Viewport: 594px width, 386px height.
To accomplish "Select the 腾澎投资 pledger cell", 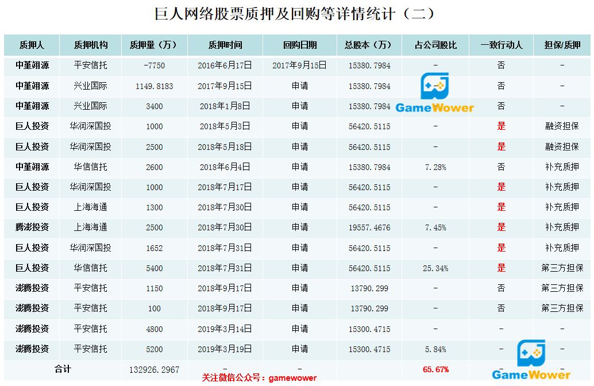I will 32,227.
